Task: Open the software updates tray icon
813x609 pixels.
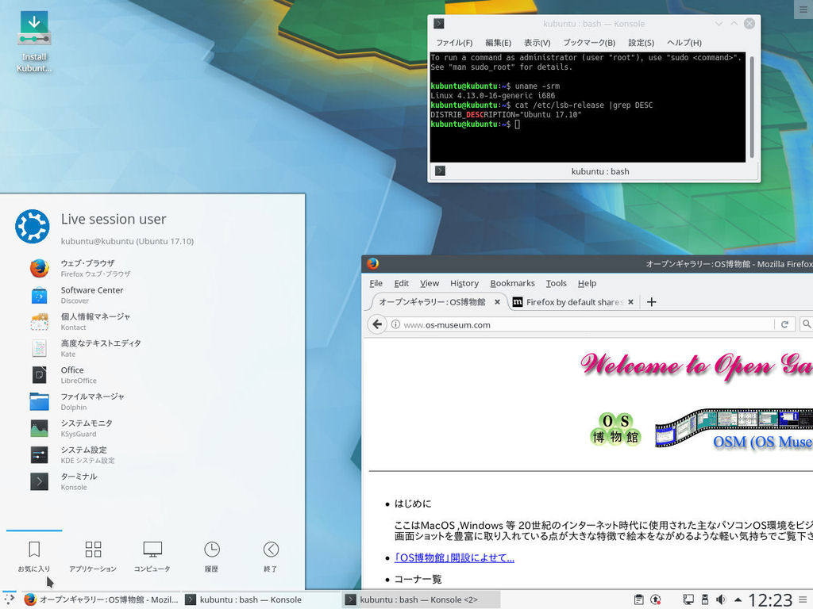Action: click(x=655, y=599)
